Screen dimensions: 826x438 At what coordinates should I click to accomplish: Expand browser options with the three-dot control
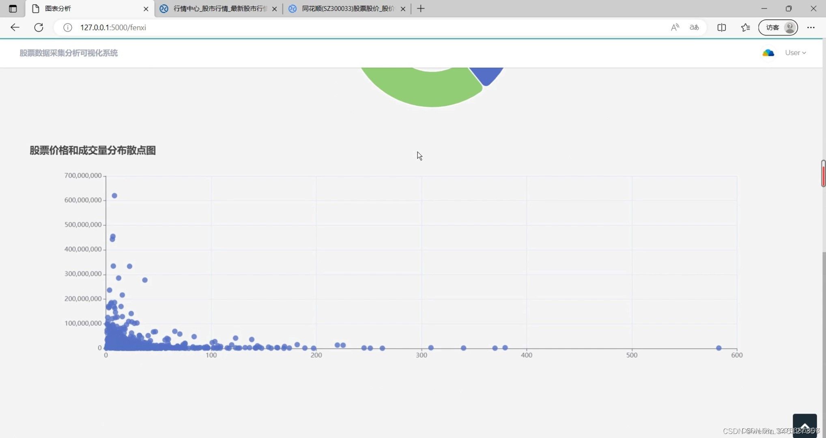point(811,27)
